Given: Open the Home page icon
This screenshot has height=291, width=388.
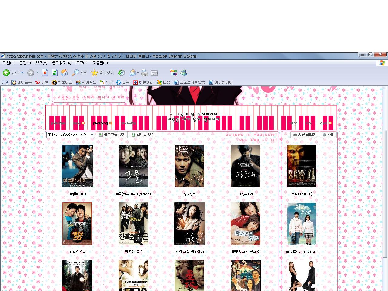Looking at the screenshot, I should [64, 73].
